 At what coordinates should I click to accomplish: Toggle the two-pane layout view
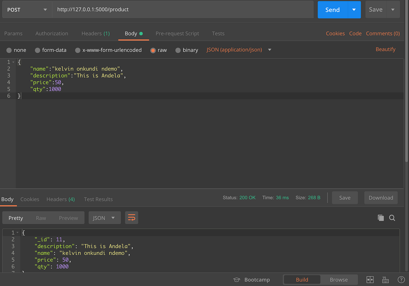pos(370,280)
